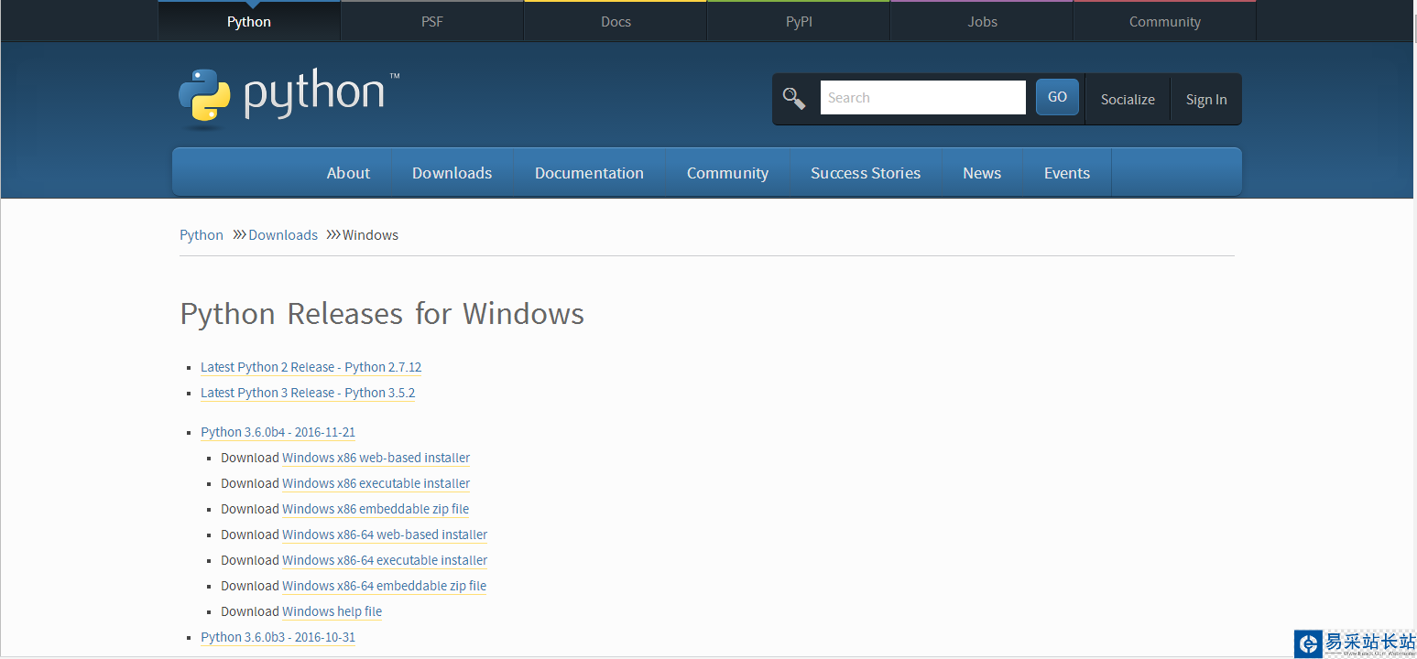Download Windows help file
The width and height of the screenshot is (1417, 659).
(332, 611)
